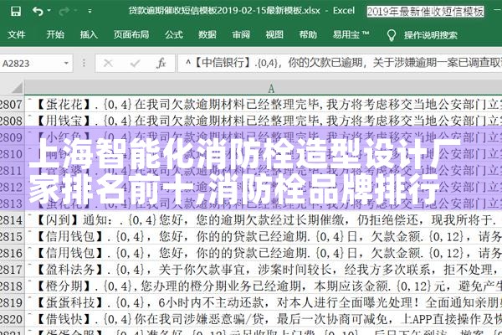The width and height of the screenshot is (502, 335).
Task: Click the cell starting with 【盈科法务】
Action: [264, 270]
